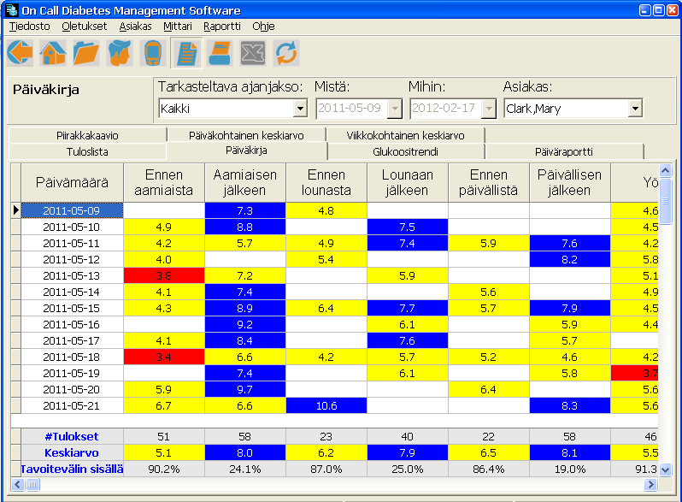The image size is (682, 502).
Task: Click the table's vertical scroll up arrow
Action: pyautogui.click(x=665, y=171)
